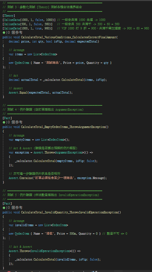Click method name CalculateTotal_EmptyOrderItems_ThrowsArgumentException
The image size is (152, 272).
pyautogui.click(x=64, y=127)
